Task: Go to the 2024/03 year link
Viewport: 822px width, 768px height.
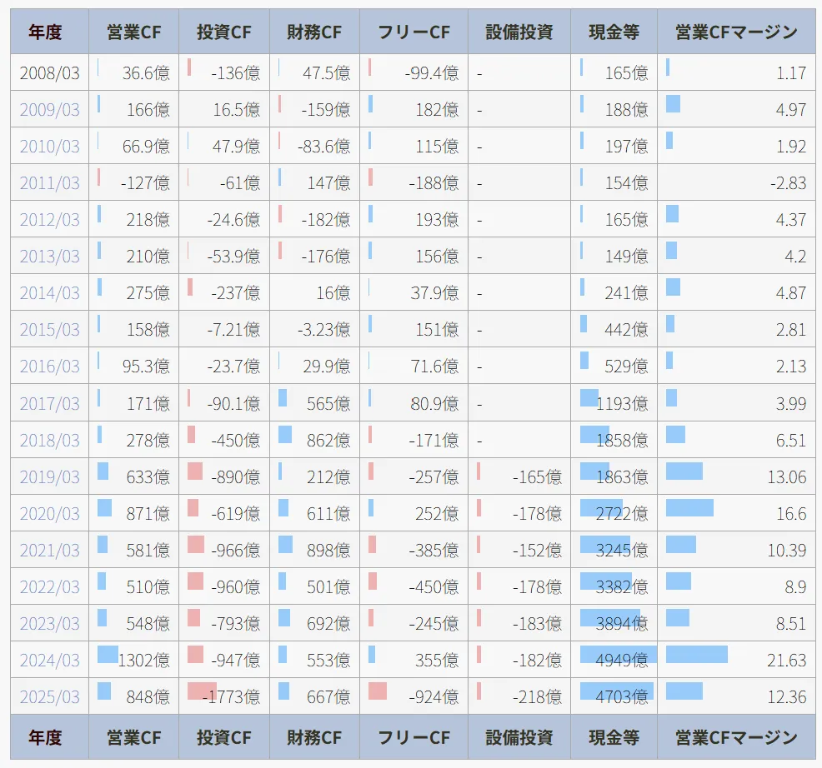Action: pos(50,661)
